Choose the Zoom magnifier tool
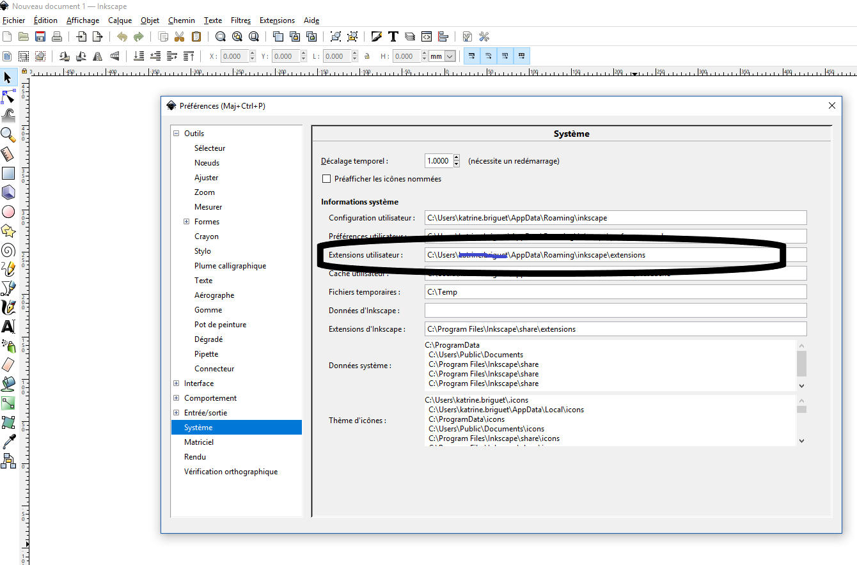The width and height of the screenshot is (857, 565). (x=8, y=134)
